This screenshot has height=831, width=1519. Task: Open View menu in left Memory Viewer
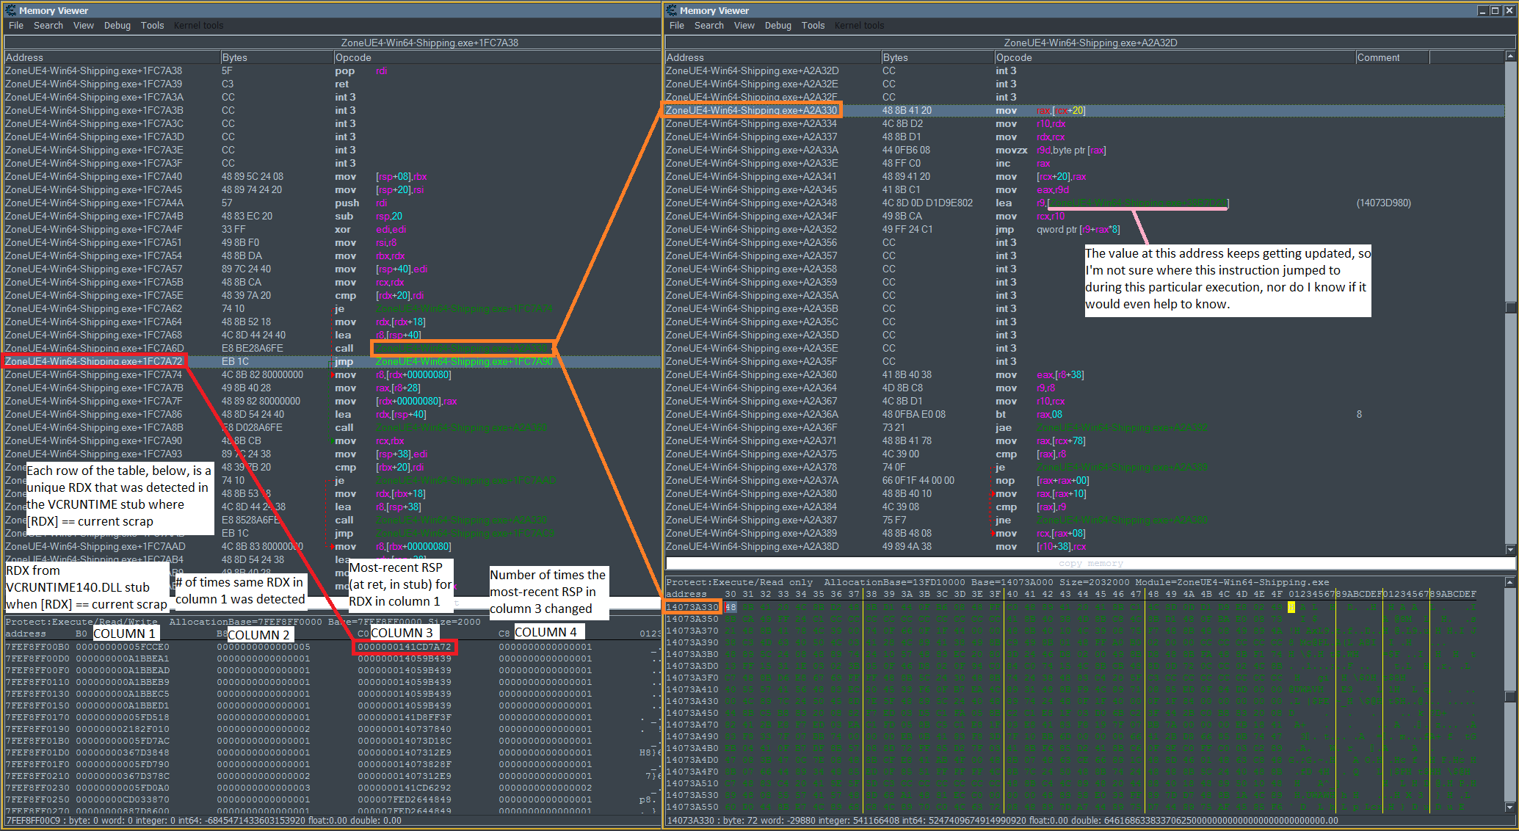click(84, 25)
